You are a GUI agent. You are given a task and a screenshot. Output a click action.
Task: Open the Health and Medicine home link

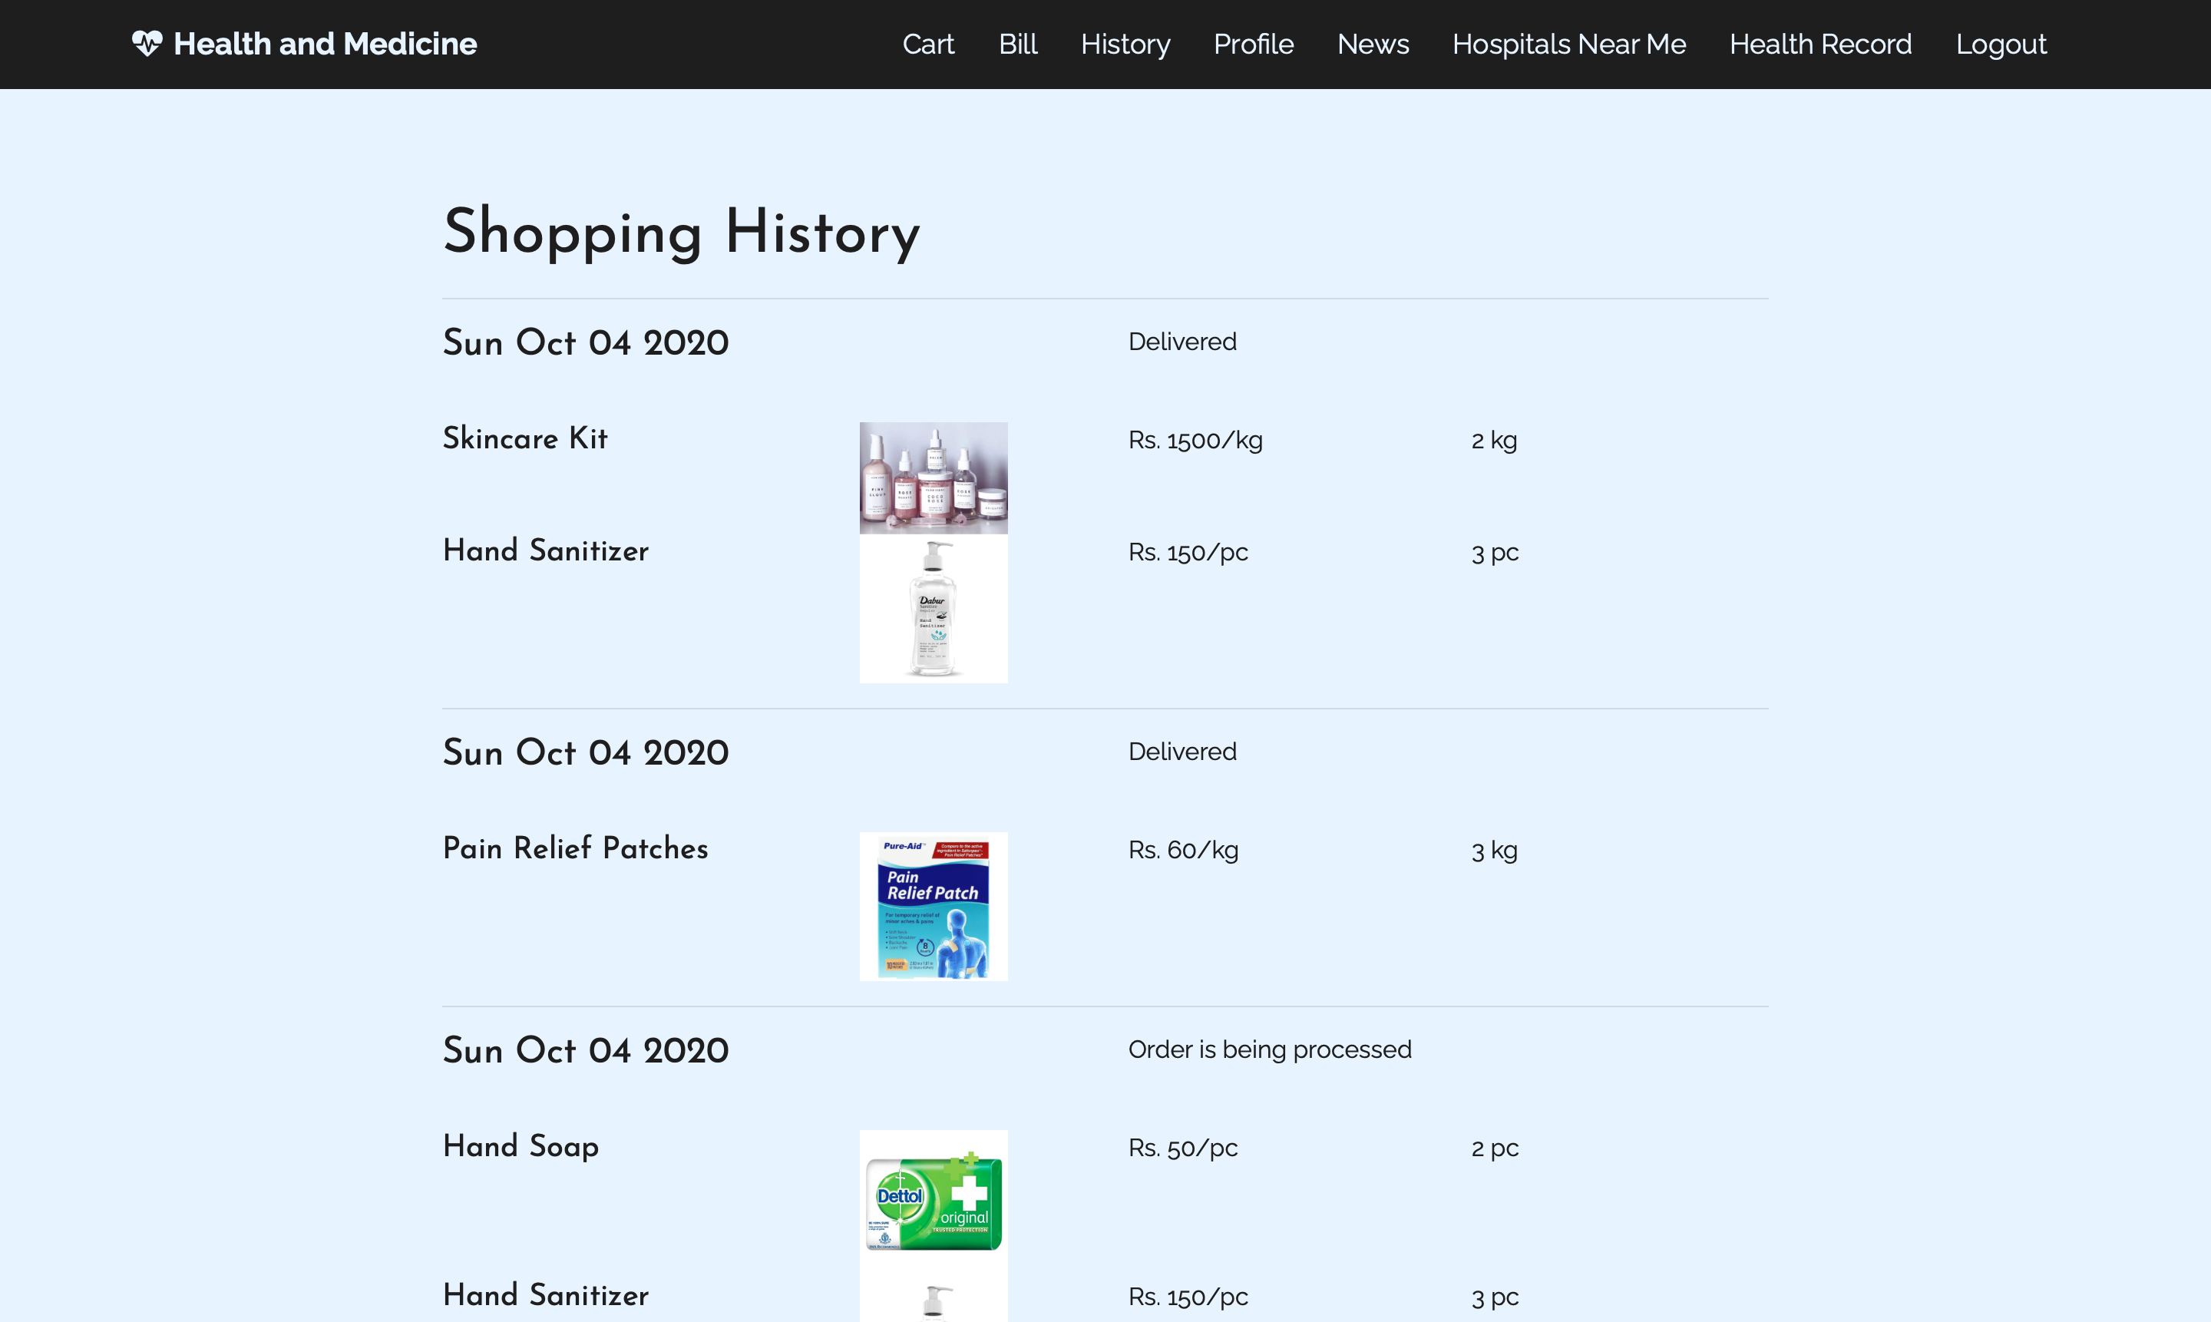326,44
